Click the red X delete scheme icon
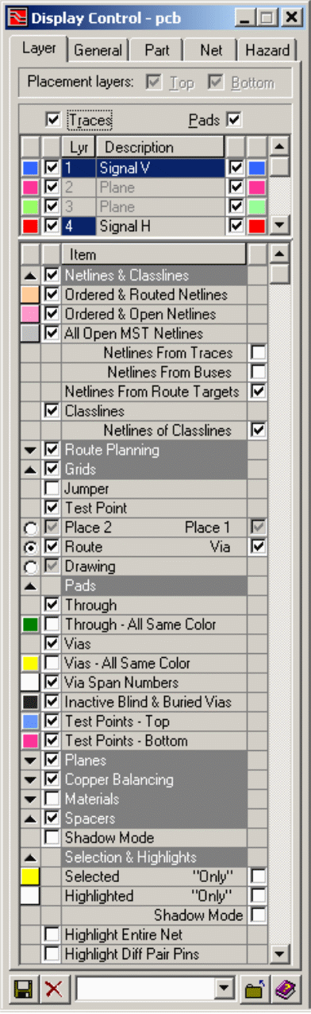Viewport: 311px width, 1014px height. (53, 989)
